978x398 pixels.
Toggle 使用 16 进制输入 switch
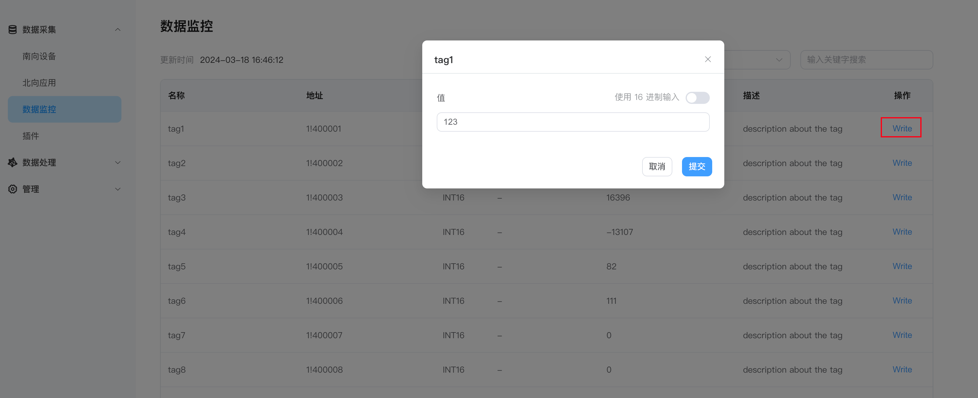click(x=697, y=98)
